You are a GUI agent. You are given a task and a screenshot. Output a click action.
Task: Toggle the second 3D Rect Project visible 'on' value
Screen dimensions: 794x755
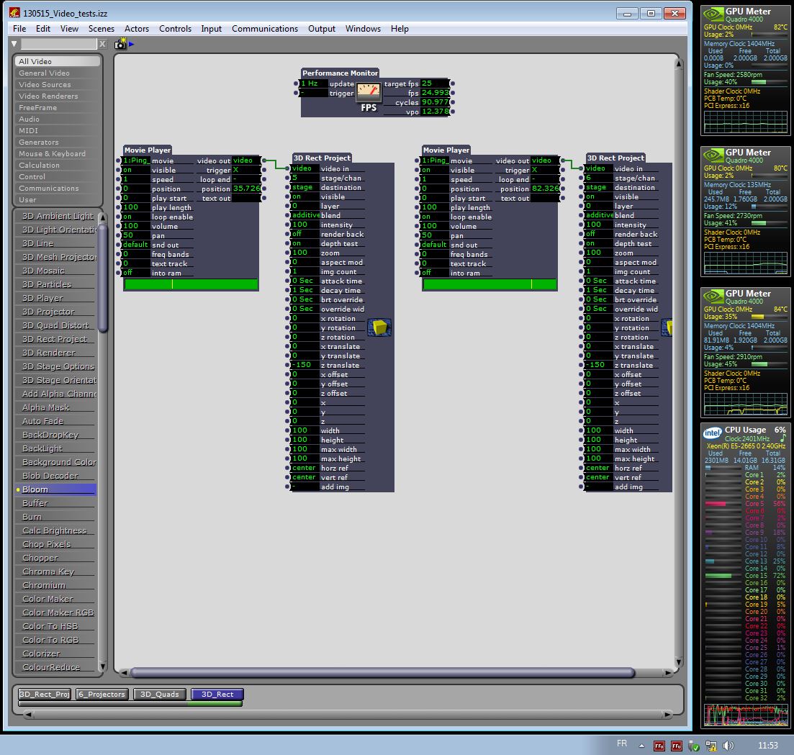coord(599,196)
